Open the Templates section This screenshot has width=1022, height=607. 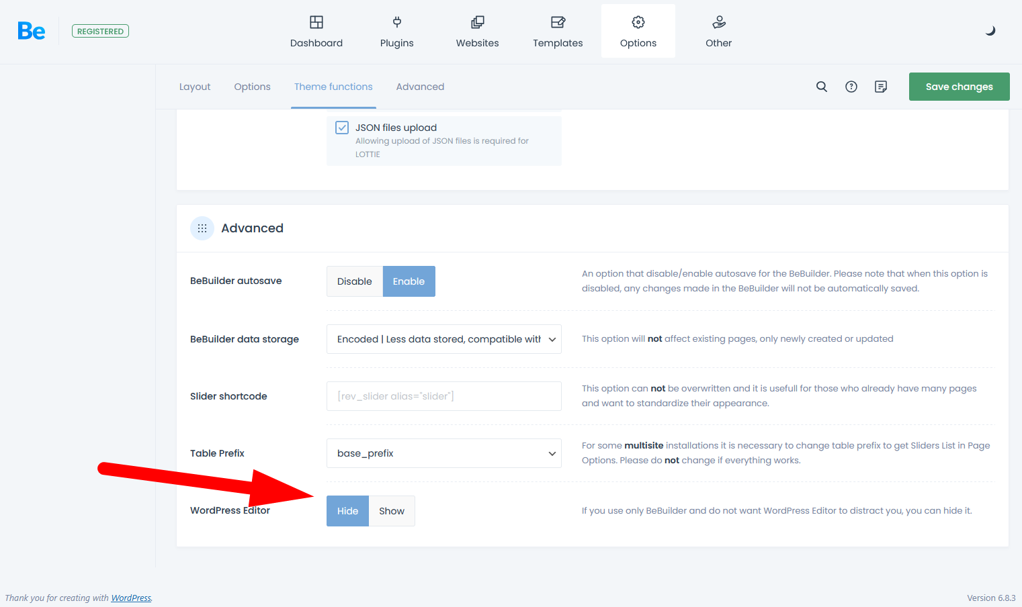[x=558, y=32]
